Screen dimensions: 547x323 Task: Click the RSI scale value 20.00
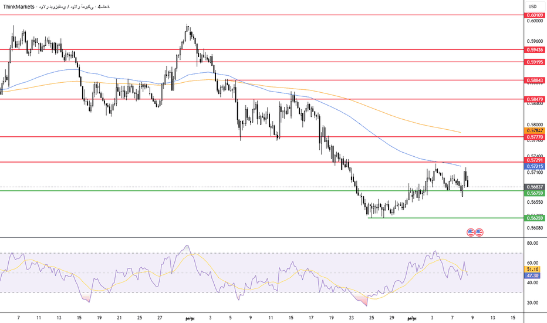tap(532, 303)
